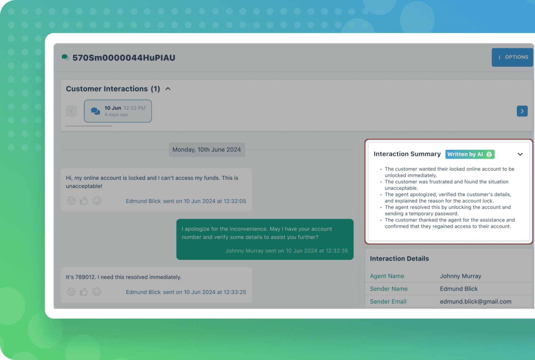The height and width of the screenshot is (360, 535).
Task: Open Edmund Blick link on the 12:32:05 message
Action: (x=143, y=201)
